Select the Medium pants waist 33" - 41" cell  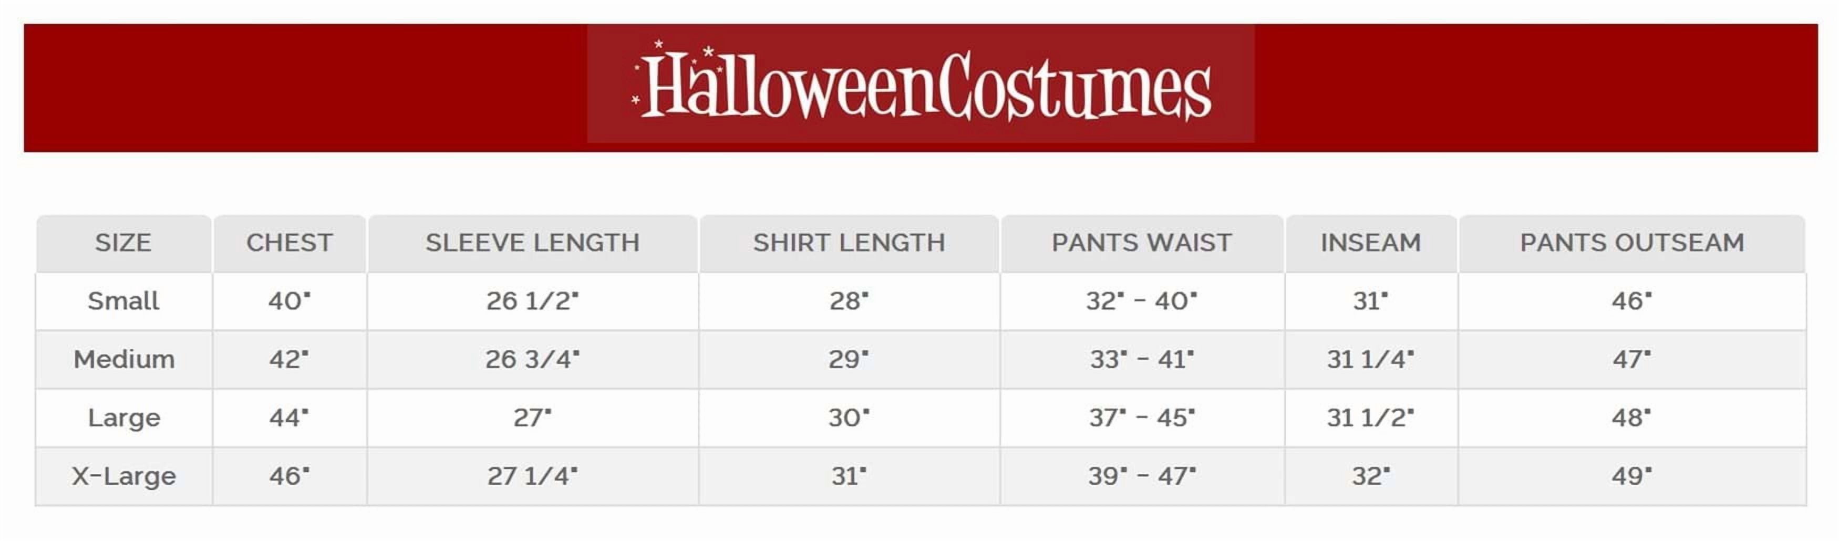[x=1142, y=359]
